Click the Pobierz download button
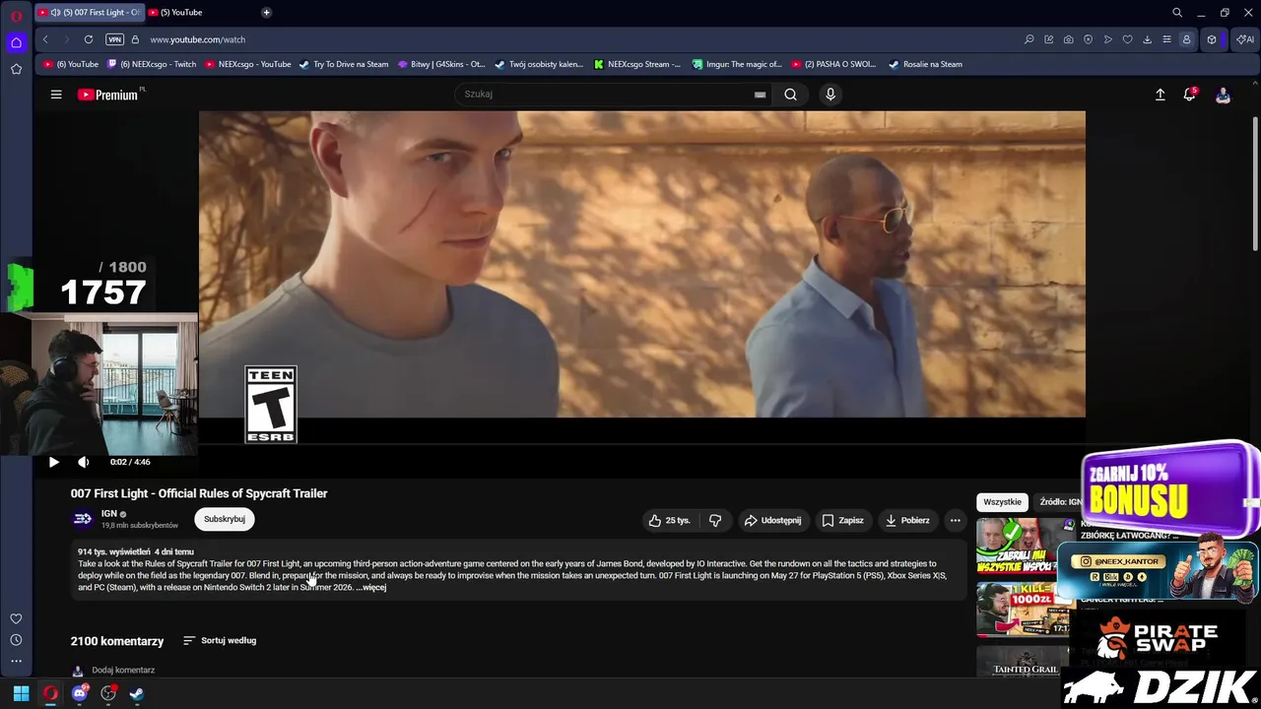 (x=907, y=520)
